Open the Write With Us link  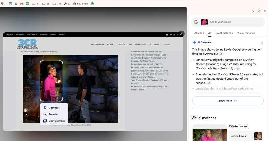[x=32, y=35]
